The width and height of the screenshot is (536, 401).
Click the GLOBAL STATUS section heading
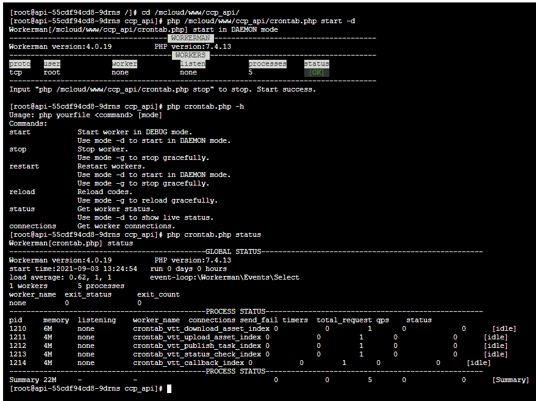point(233,251)
